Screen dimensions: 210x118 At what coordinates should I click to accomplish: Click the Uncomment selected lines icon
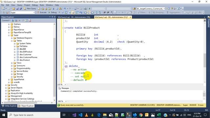[x=100, y=12]
